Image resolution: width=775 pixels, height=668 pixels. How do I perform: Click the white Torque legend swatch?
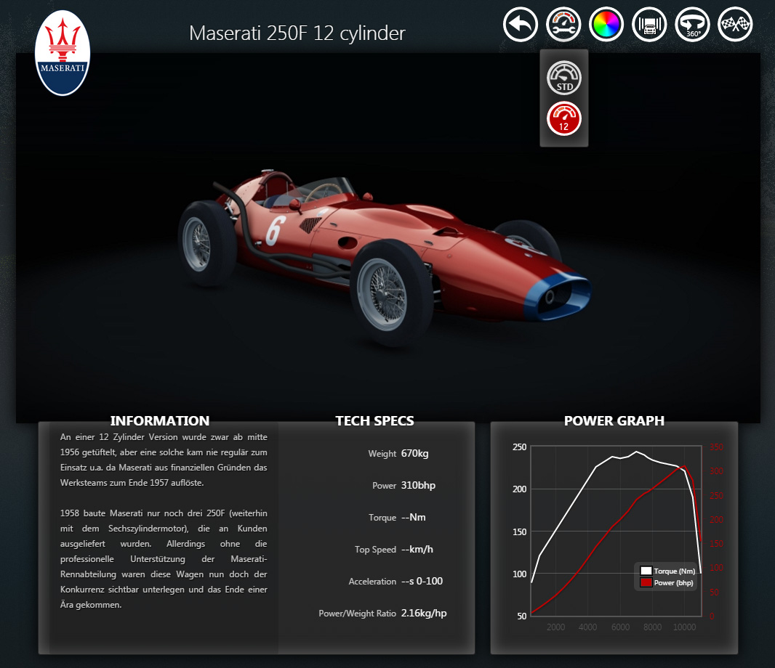[x=646, y=571]
